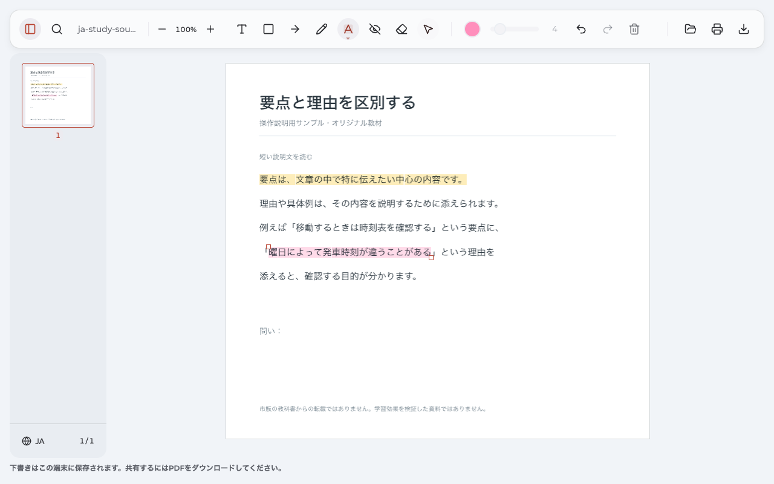Select the text Highlight tool

[348, 29]
